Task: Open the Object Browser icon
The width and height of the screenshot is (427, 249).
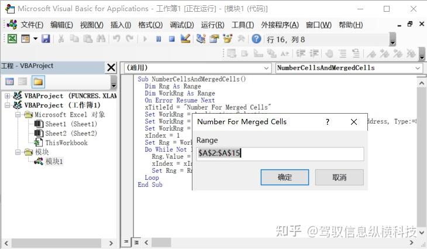Action: (228, 39)
